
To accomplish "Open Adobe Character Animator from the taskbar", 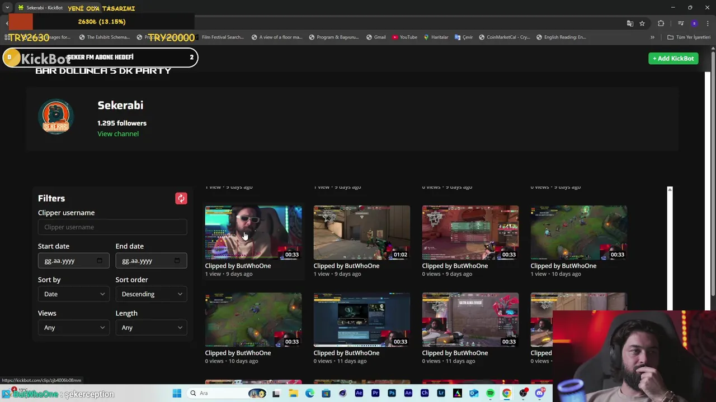I will [x=425, y=393].
